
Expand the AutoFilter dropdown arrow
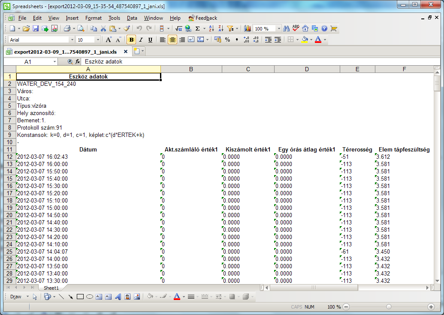pyautogui.click(x=237, y=29)
